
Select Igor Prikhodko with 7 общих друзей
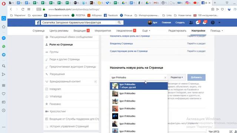pyautogui.click(x=139, y=86)
